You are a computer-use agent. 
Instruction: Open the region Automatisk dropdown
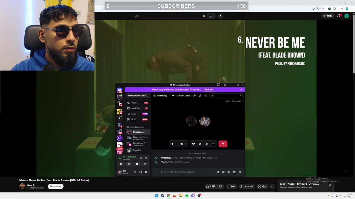coord(237,101)
